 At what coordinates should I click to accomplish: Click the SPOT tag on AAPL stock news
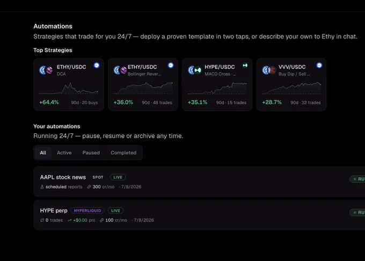pos(98,177)
